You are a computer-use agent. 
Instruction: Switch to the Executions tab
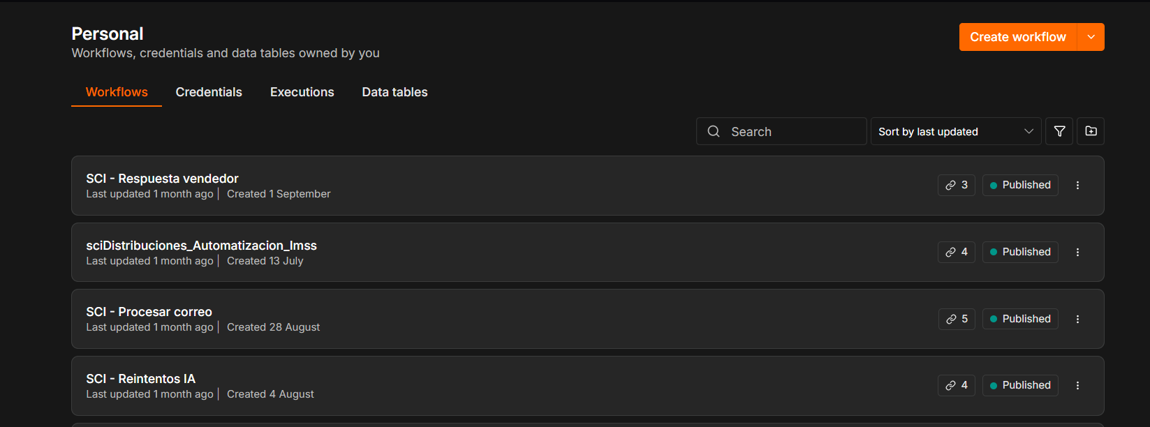[x=302, y=92]
